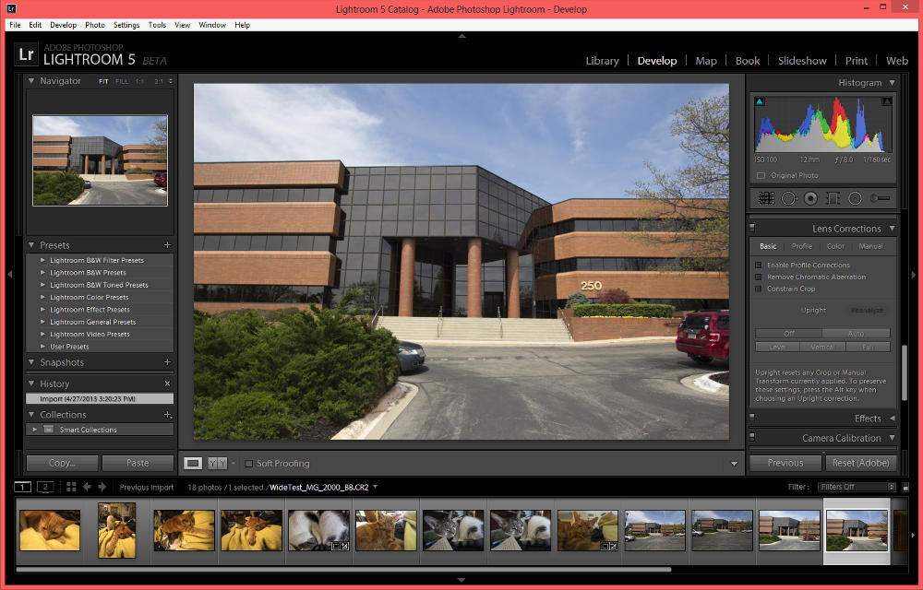Viewport: 923px width, 590px height.
Task: Tick Original Photo checkbox under histogram
Action: point(761,176)
